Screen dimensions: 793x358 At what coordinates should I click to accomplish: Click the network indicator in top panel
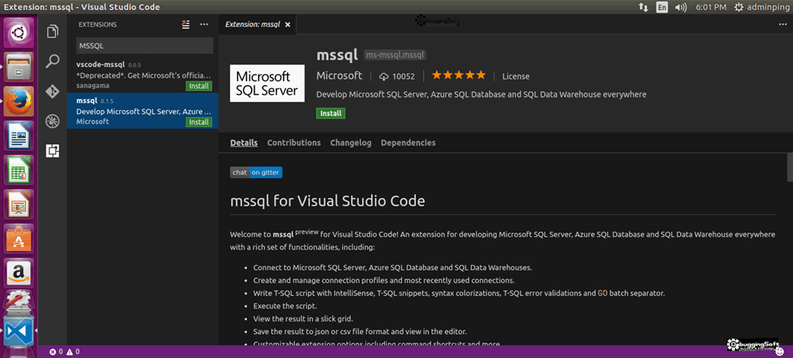click(x=644, y=7)
